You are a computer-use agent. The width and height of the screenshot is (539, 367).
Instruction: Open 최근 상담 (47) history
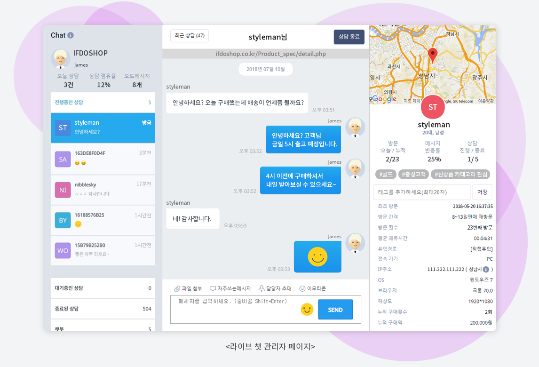click(190, 36)
